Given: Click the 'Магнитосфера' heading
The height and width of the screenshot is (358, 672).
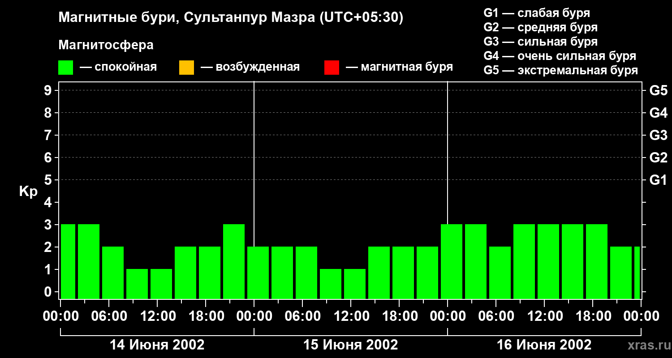Looking at the screenshot, I should (x=106, y=45).
